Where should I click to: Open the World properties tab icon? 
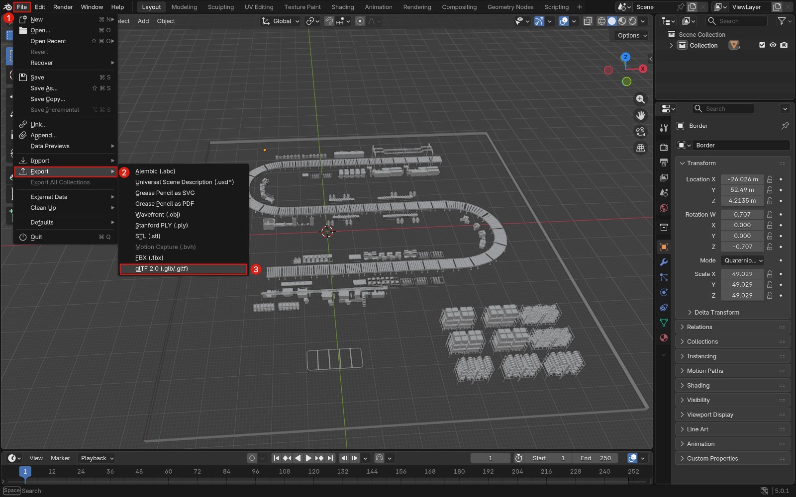click(x=664, y=208)
